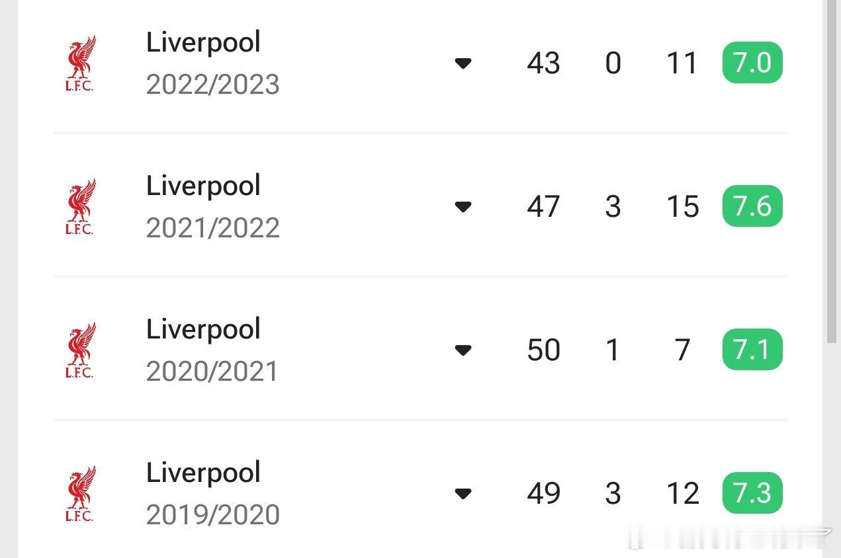Screen dimensions: 841x558
Task: Open Liverpool 2019/2020 season link
Action: (x=212, y=494)
